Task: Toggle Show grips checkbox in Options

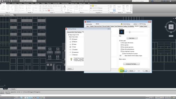Action: click(x=120, y=41)
